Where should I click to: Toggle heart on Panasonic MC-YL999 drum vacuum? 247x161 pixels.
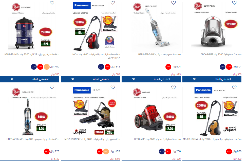pyautogui.click(x=113, y=87)
